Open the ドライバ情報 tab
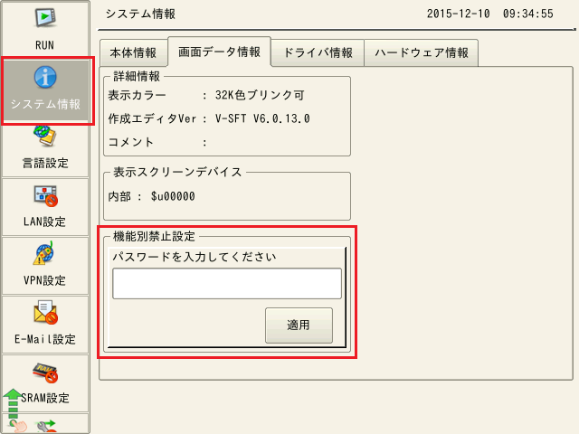Screen dimensions: 579x434 318,52
